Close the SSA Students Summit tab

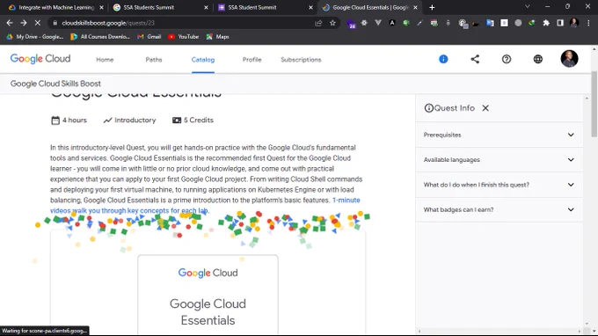tap(206, 7)
